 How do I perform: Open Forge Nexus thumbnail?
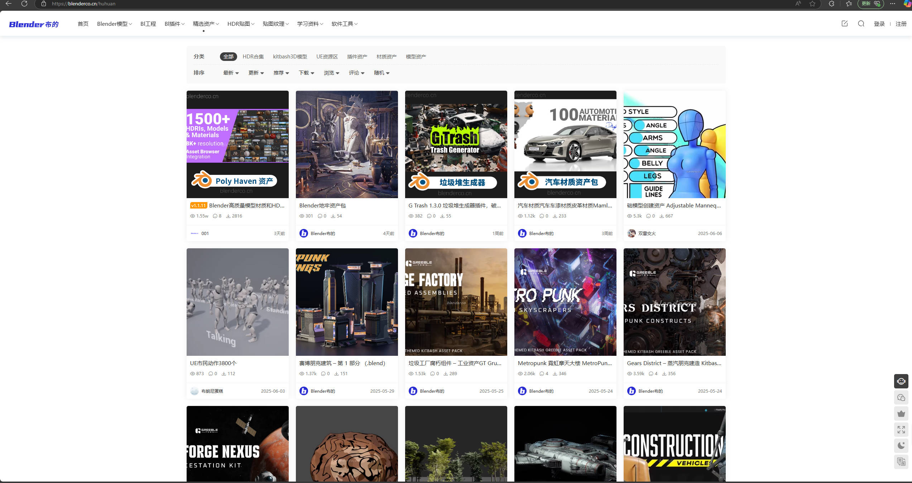(237, 444)
